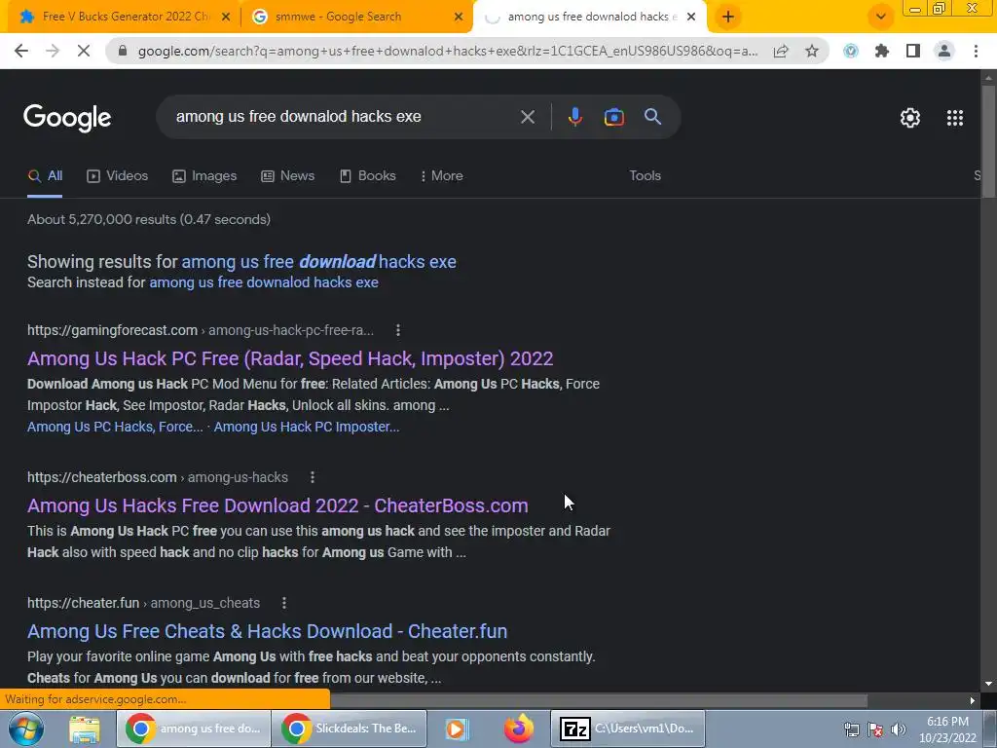
Task: Clear the Google search box text
Action: tap(528, 117)
